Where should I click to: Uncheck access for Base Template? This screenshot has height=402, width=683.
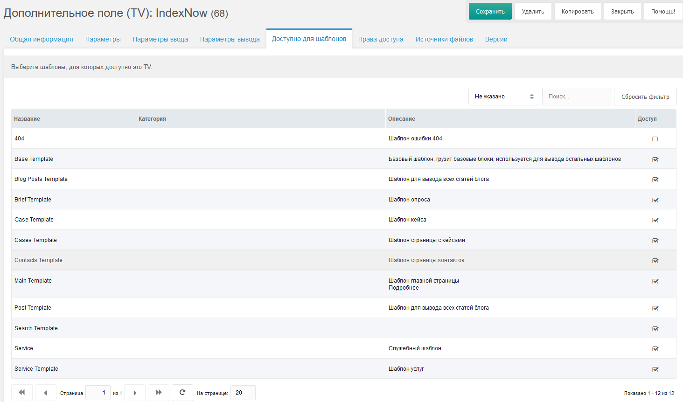[655, 159]
